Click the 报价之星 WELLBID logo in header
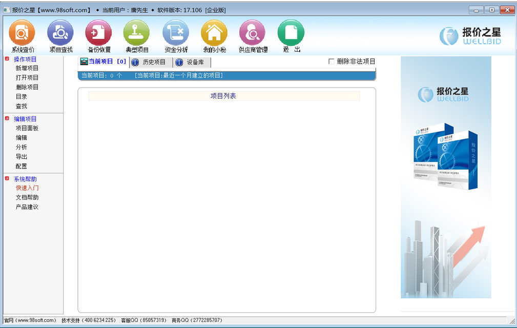 pos(470,36)
